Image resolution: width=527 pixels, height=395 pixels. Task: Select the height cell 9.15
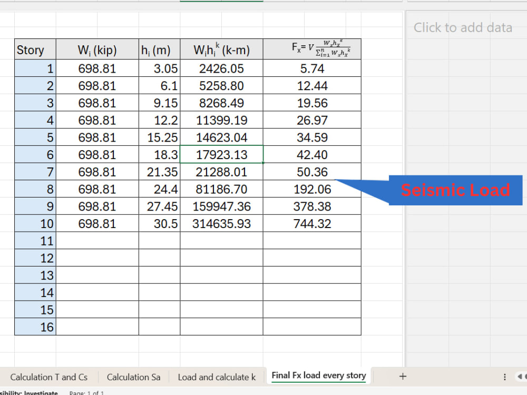click(x=159, y=103)
